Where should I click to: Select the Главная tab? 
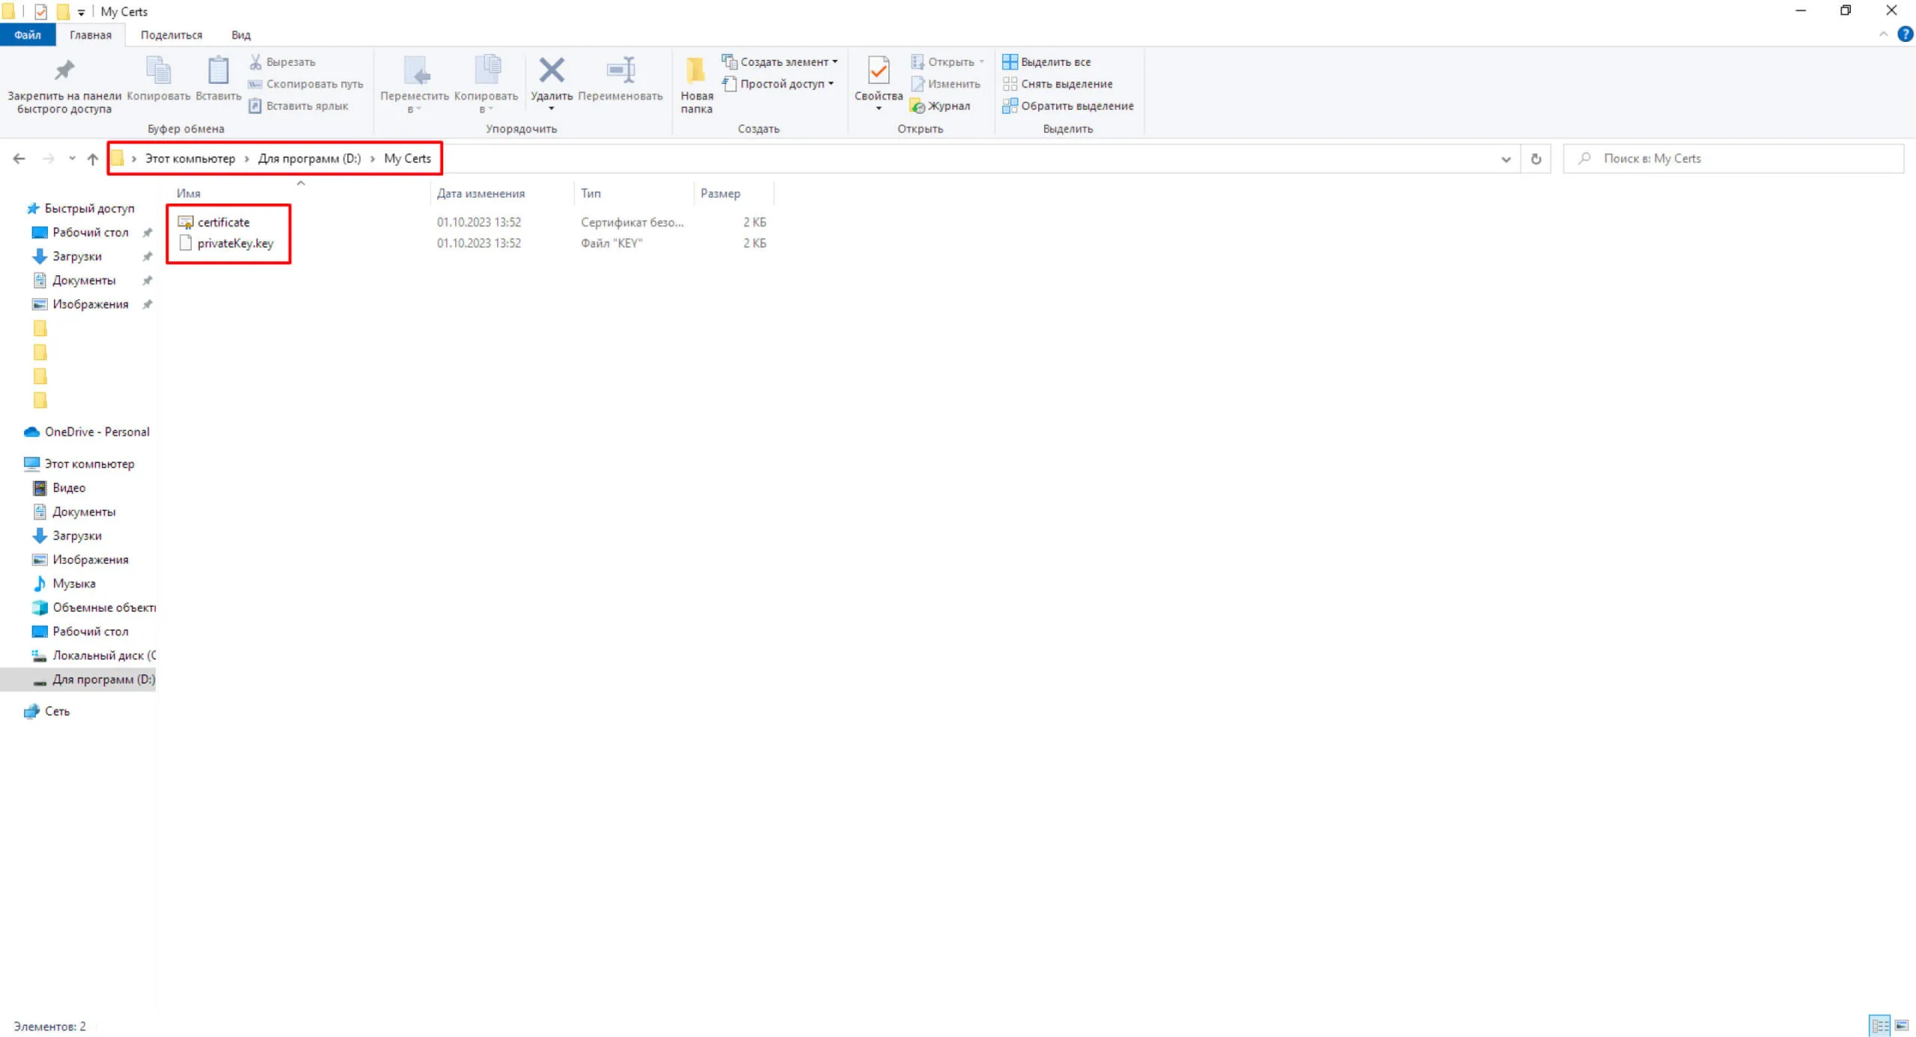click(x=91, y=34)
